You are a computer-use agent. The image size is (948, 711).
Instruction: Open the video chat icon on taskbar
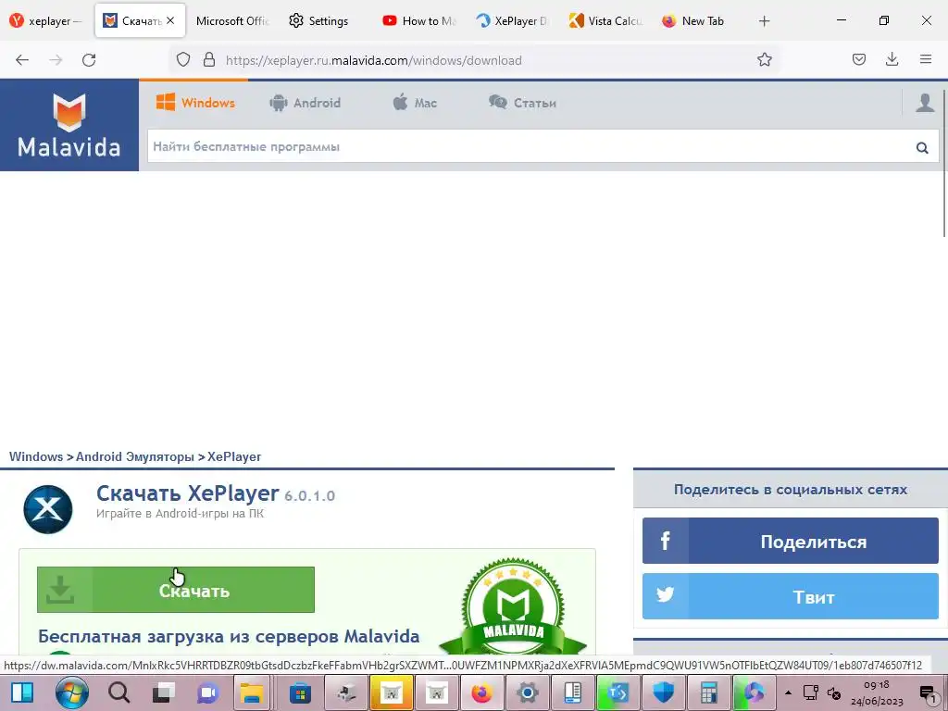click(x=208, y=692)
